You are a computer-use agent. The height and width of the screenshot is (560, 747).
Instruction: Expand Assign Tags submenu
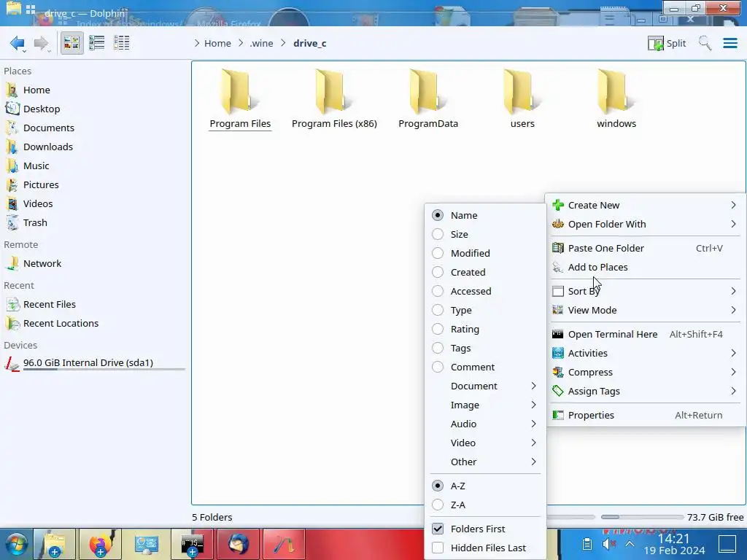pos(645,392)
